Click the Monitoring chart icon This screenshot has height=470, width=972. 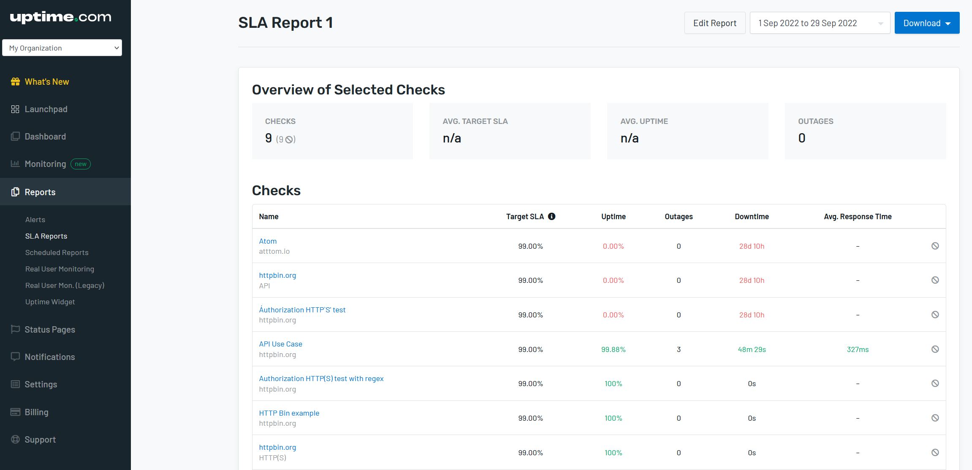point(15,164)
